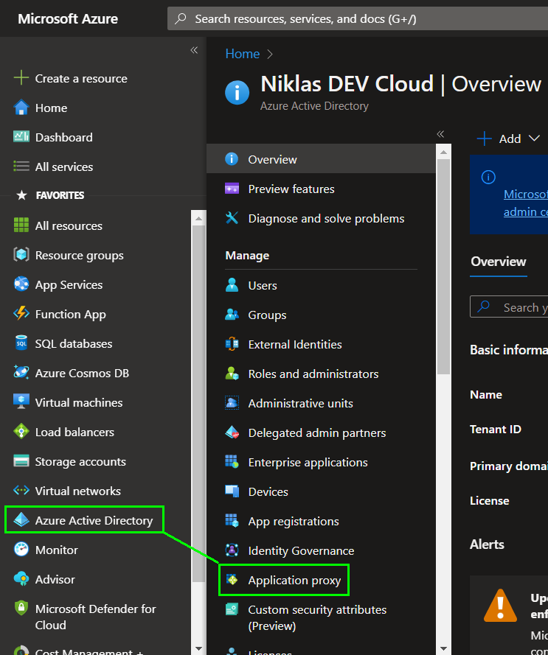Click the Azure Cosmos DB planet icon
This screenshot has width=548, height=655.
click(21, 373)
